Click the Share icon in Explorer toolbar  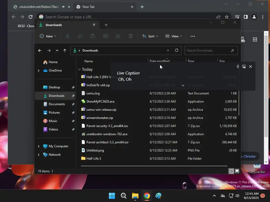118,36
